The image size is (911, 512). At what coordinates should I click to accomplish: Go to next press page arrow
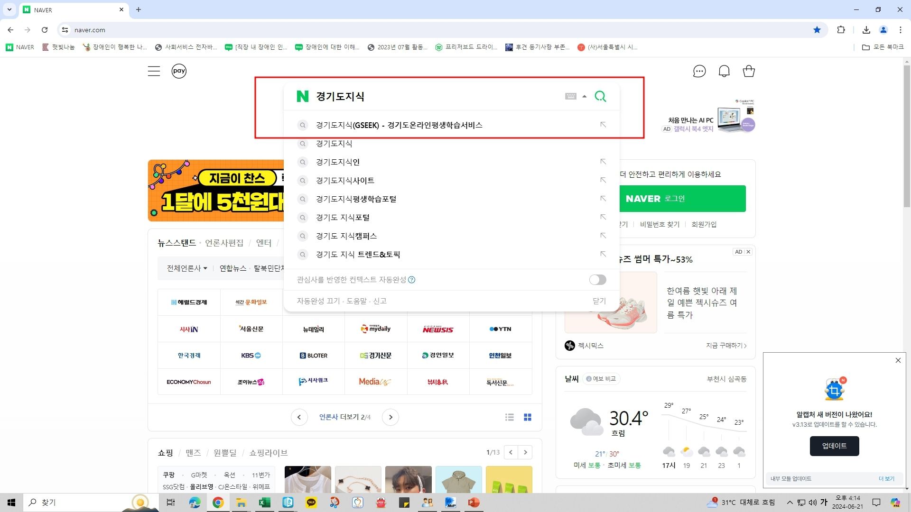[390, 417]
